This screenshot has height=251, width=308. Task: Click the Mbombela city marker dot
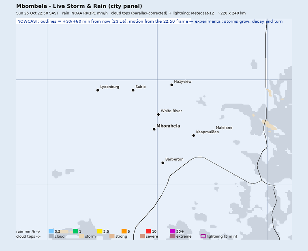[x=154, y=129]
